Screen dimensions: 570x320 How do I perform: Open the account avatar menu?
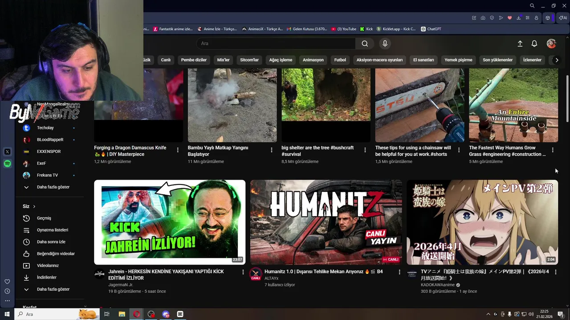tap(551, 44)
